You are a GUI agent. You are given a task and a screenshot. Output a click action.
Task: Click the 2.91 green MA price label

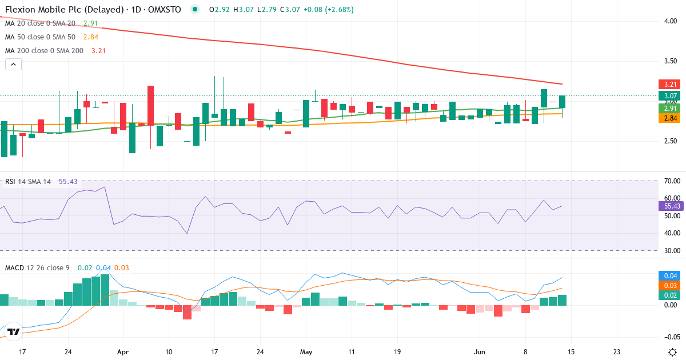[x=670, y=108]
